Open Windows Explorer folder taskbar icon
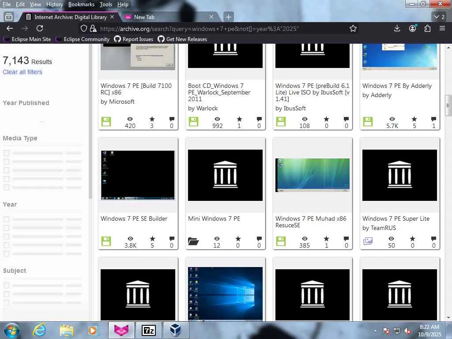The image size is (452, 339). pos(67,330)
